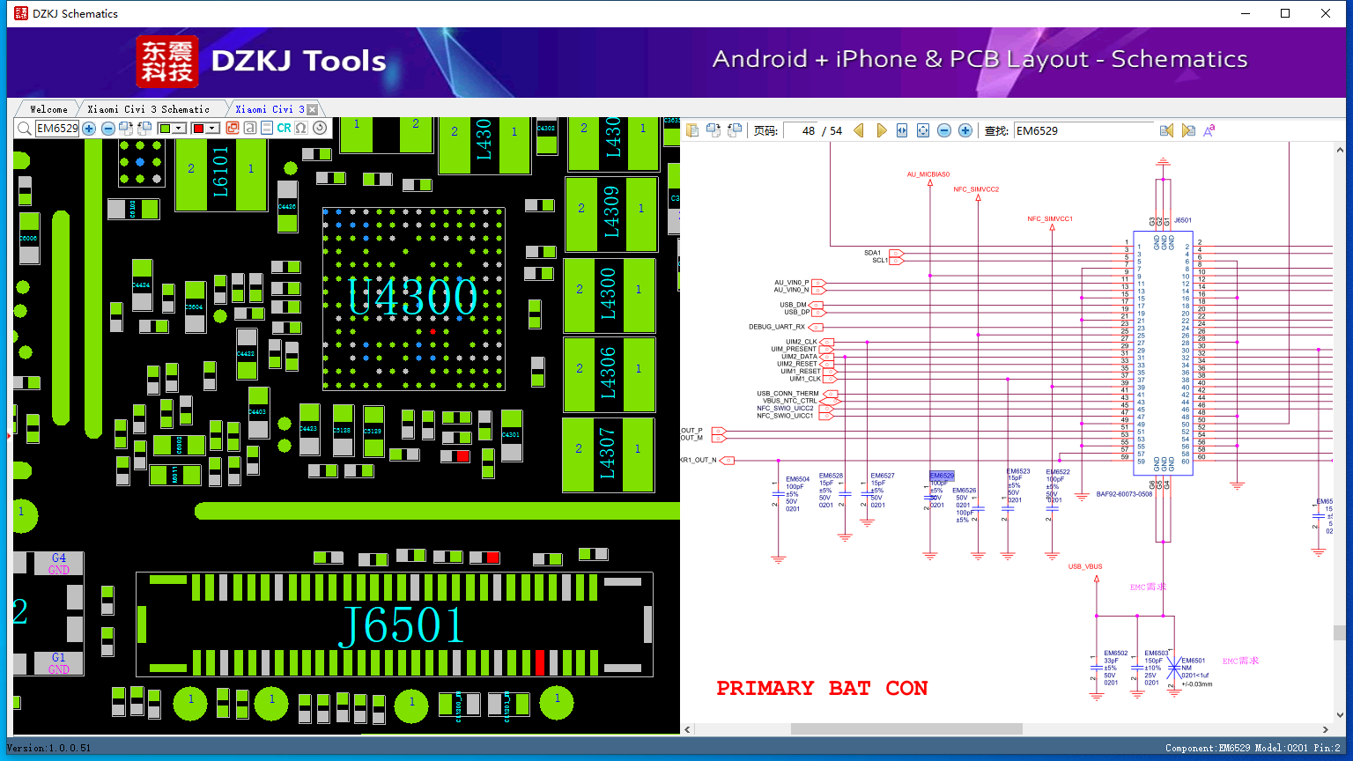Screen dimensions: 1353x761
Task: Rotate the schematic page clockwise
Action: click(713, 130)
